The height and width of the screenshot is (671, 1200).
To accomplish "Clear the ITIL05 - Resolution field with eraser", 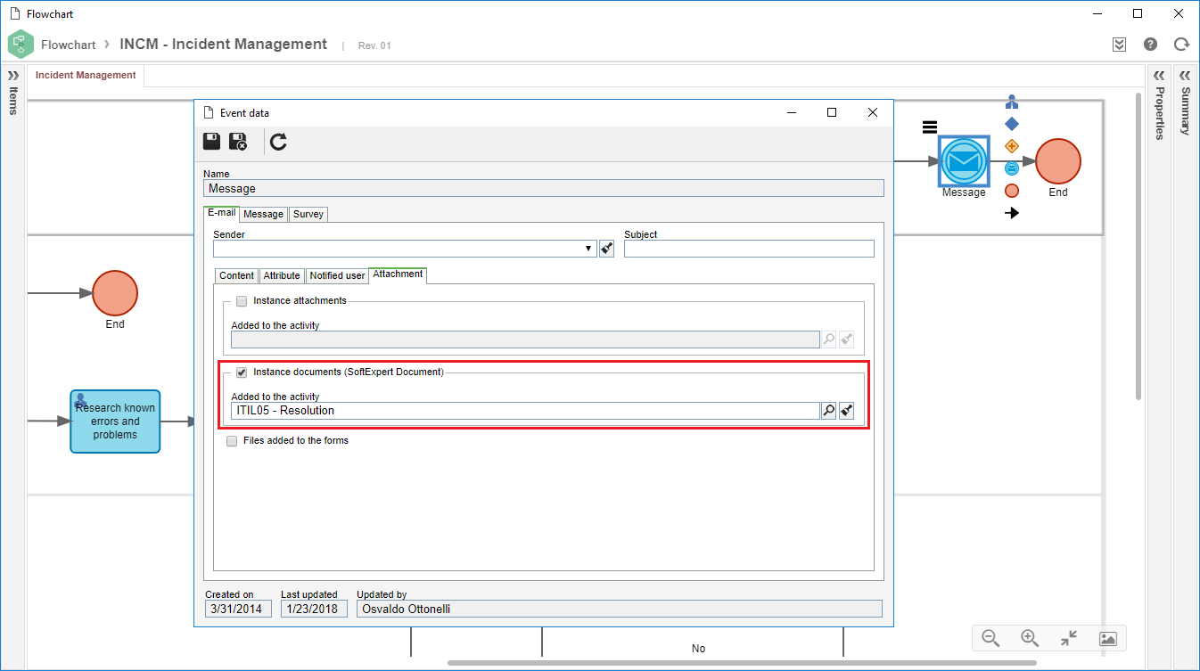I will (x=847, y=411).
